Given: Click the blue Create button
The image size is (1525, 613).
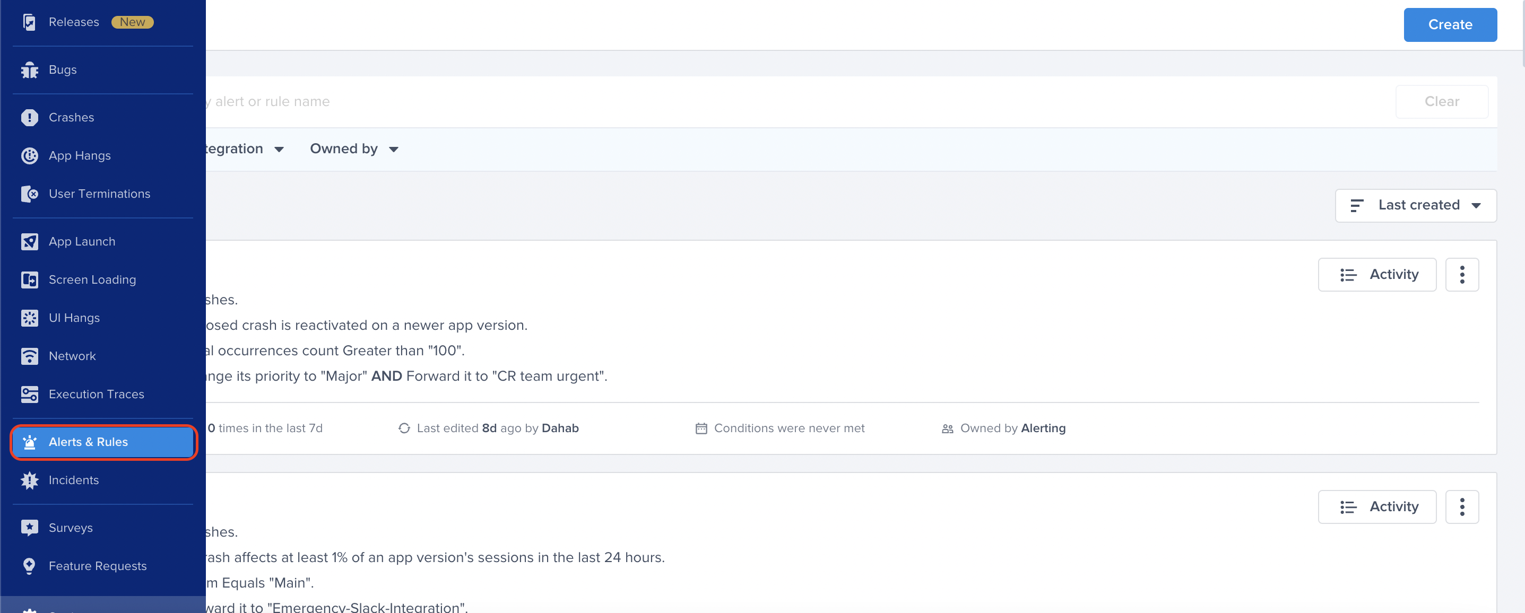Looking at the screenshot, I should coord(1449,25).
